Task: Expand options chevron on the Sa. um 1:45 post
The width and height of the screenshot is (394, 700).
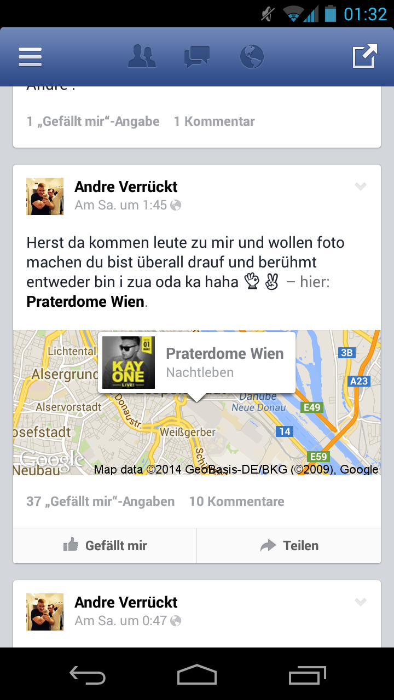Action: (360, 186)
